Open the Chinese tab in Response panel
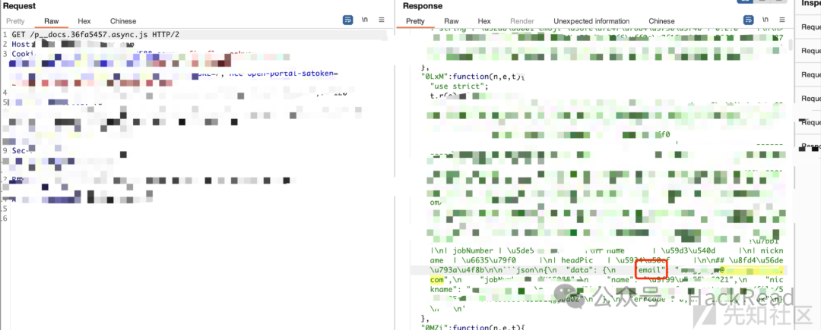 [x=662, y=21]
